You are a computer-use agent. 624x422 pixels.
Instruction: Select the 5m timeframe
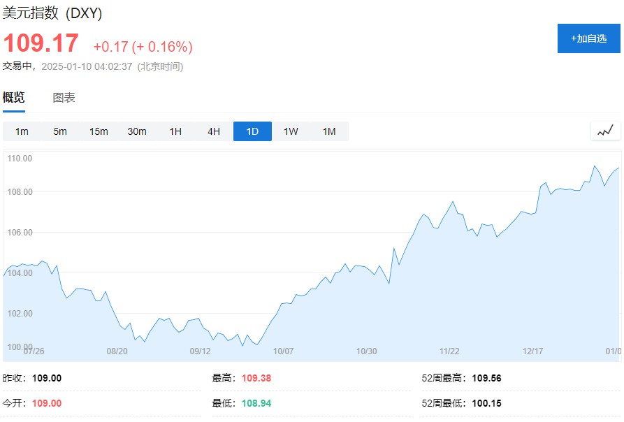[60, 131]
